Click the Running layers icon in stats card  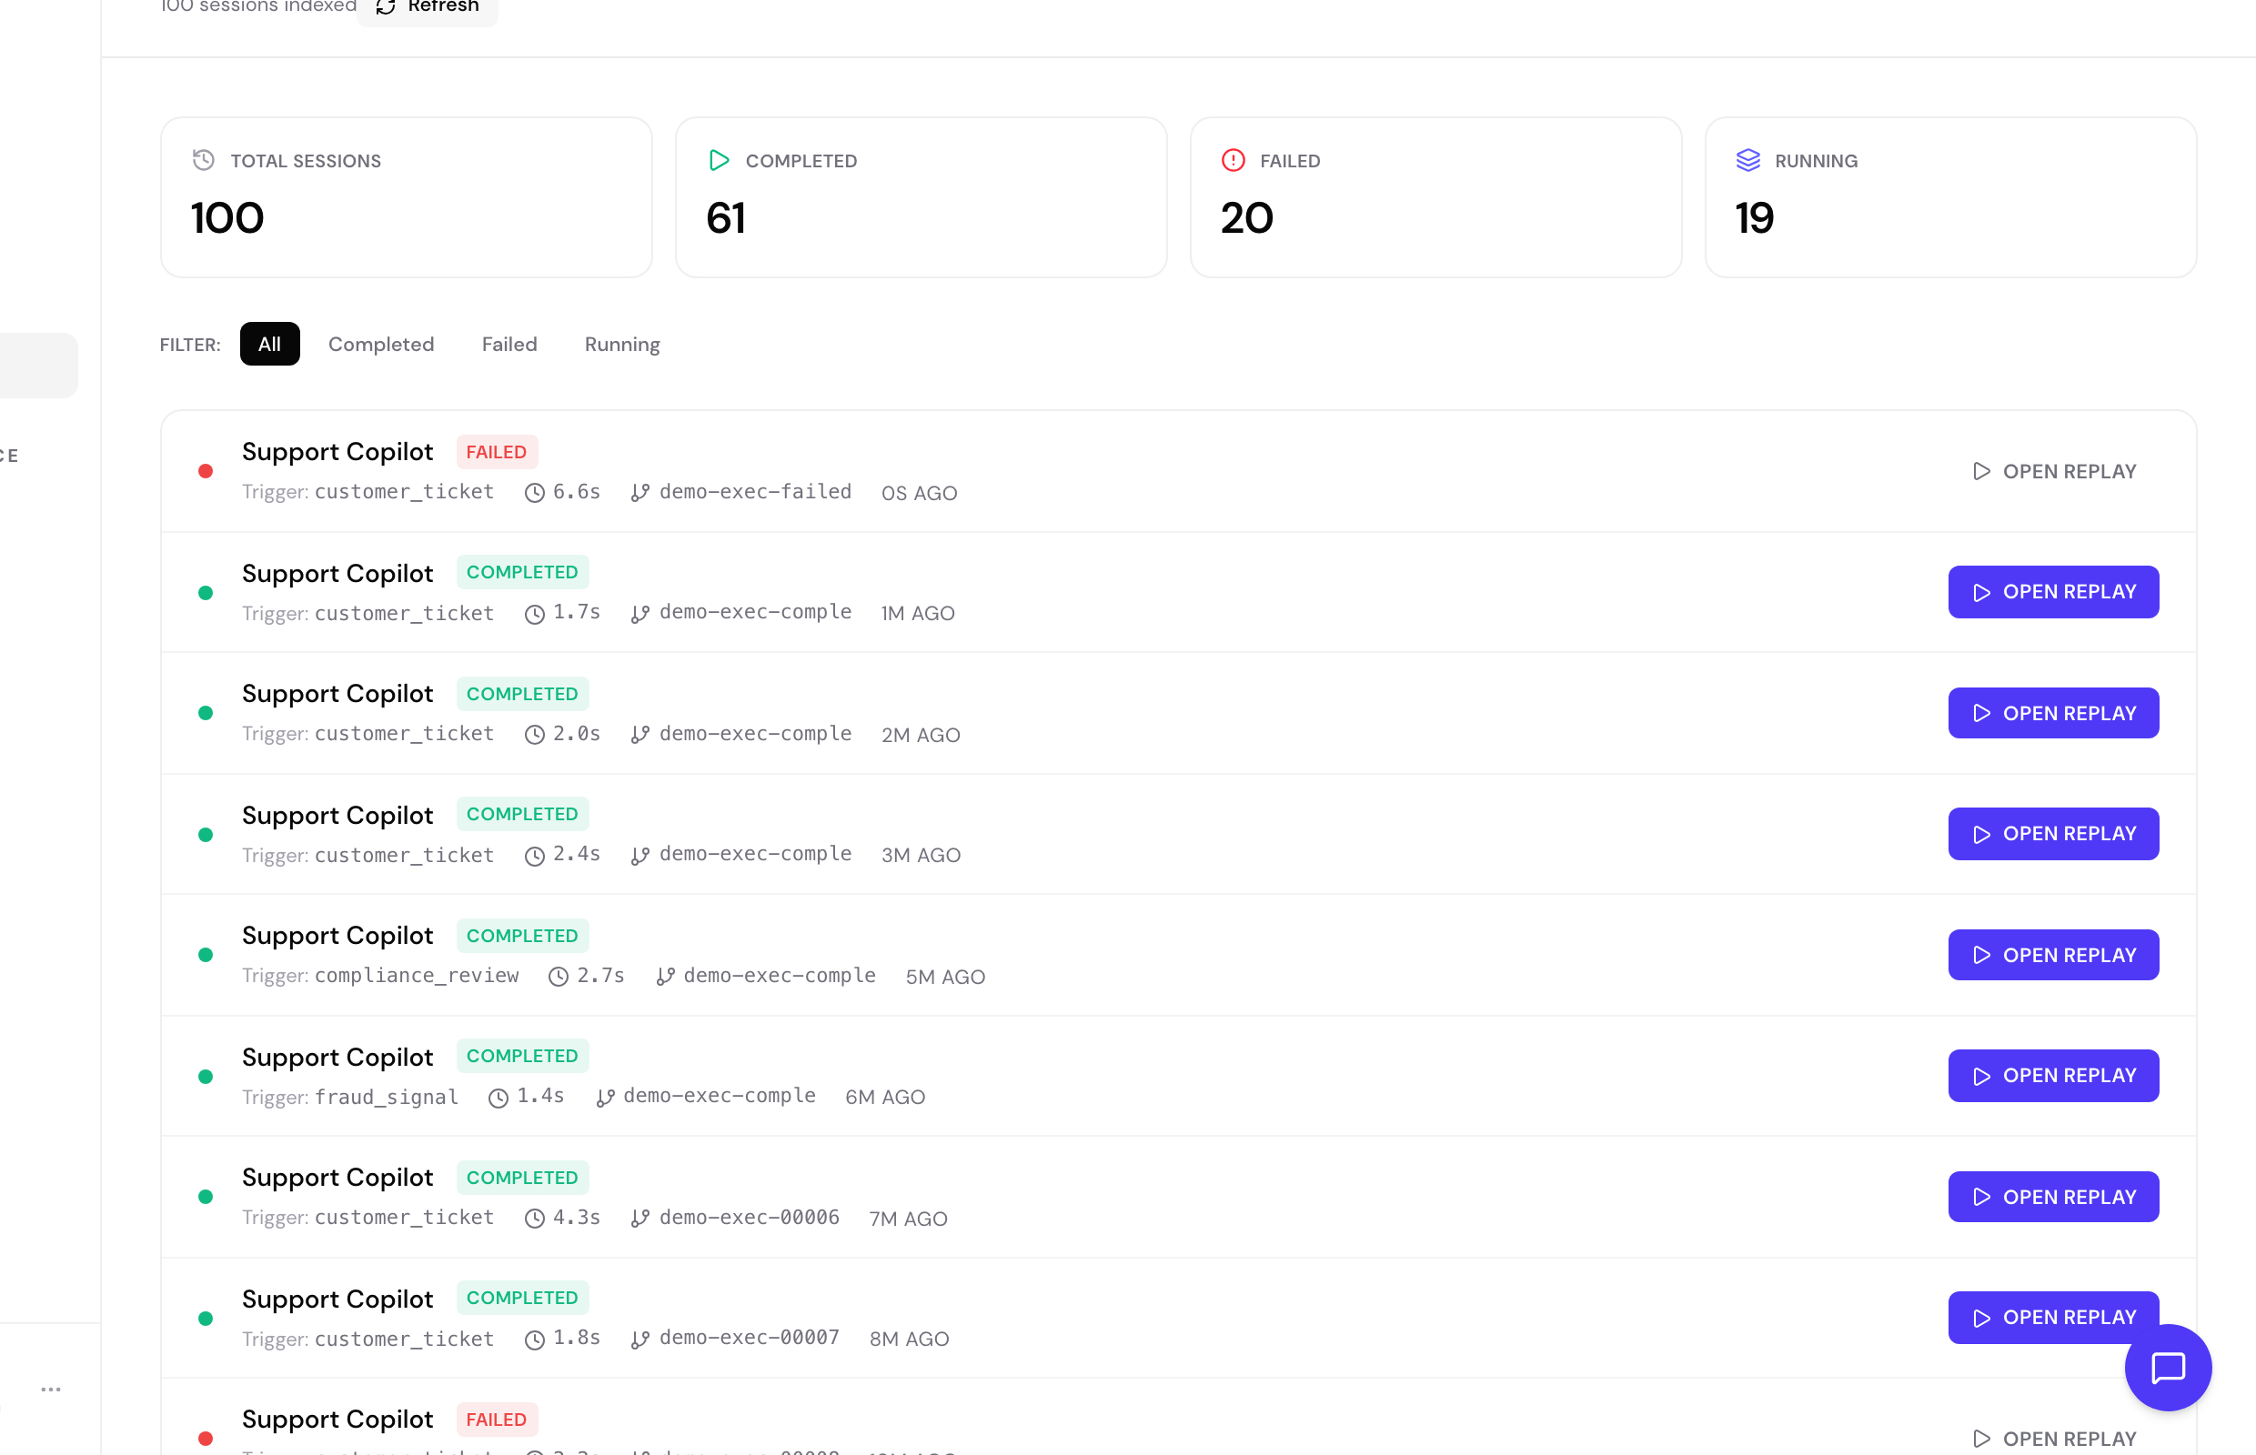click(1747, 160)
